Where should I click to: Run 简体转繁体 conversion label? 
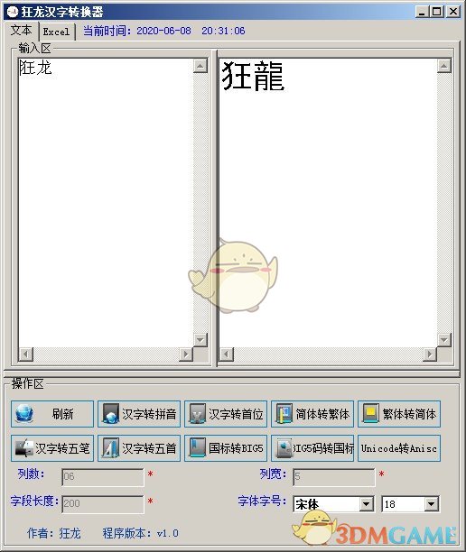[x=323, y=414]
